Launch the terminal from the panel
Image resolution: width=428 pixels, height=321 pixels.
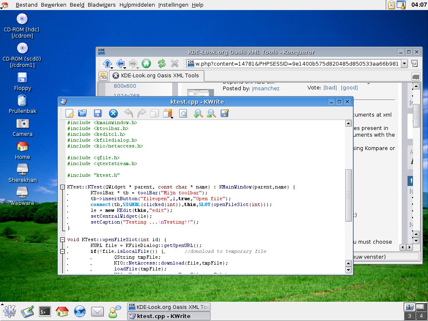[x=45, y=311]
